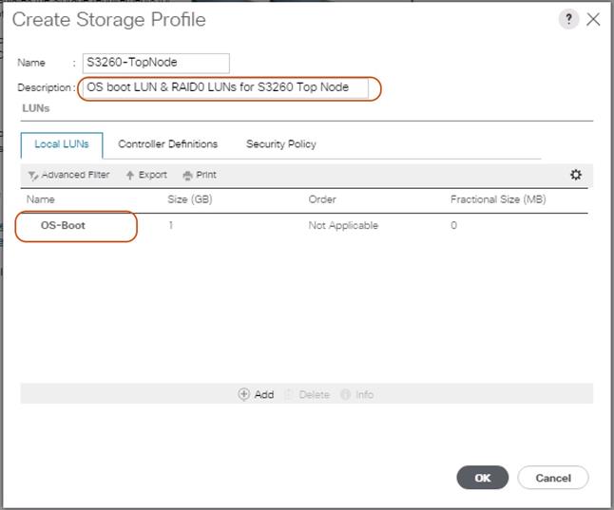Switch to the Local LUNs tab
The height and width of the screenshot is (510, 614).
62,144
